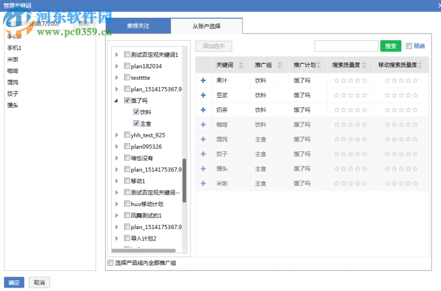Viewport: 441px width, 291px height.
Task: Check the 移动1 plan checkbox
Action: point(127,180)
